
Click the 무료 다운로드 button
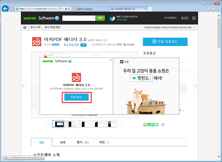(x=165, y=42)
